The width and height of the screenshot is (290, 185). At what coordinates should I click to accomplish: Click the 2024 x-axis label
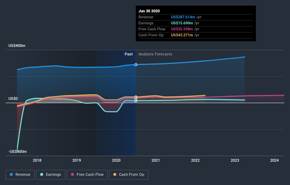coord(274,160)
